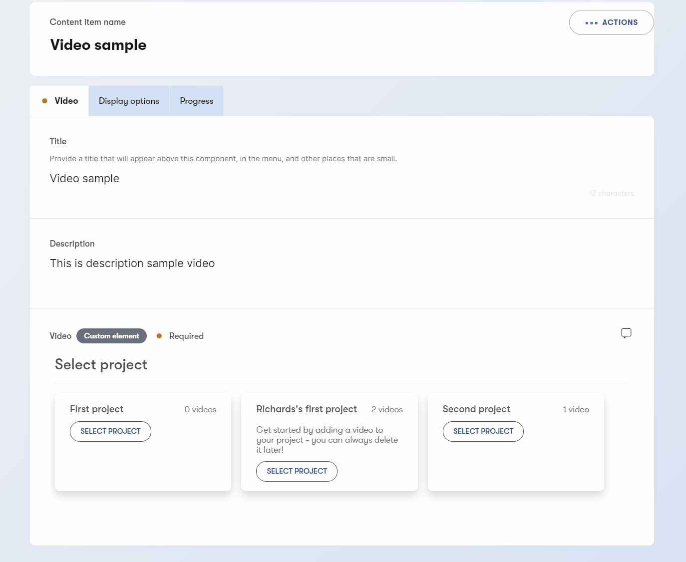The width and height of the screenshot is (686, 562).
Task: Click the '12 characters' counter text
Action: pyautogui.click(x=611, y=193)
